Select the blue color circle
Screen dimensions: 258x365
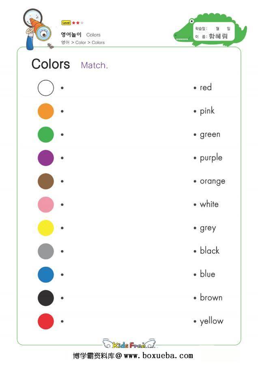click(x=46, y=275)
